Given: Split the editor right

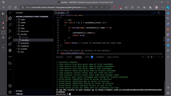Looking at the screenshot, I should click(x=159, y=13).
